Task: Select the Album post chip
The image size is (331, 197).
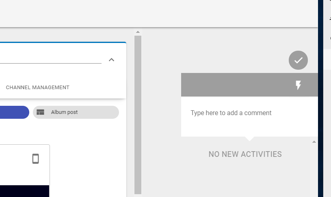Action: pyautogui.click(x=76, y=112)
